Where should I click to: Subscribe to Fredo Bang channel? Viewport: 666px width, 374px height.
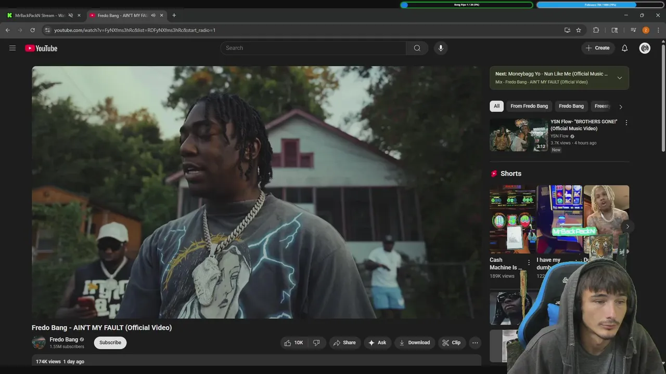[x=110, y=343]
